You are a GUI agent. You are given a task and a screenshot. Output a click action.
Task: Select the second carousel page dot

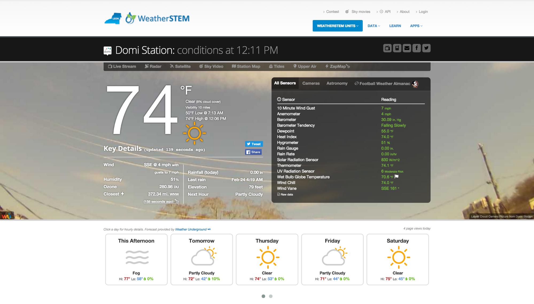click(x=271, y=296)
